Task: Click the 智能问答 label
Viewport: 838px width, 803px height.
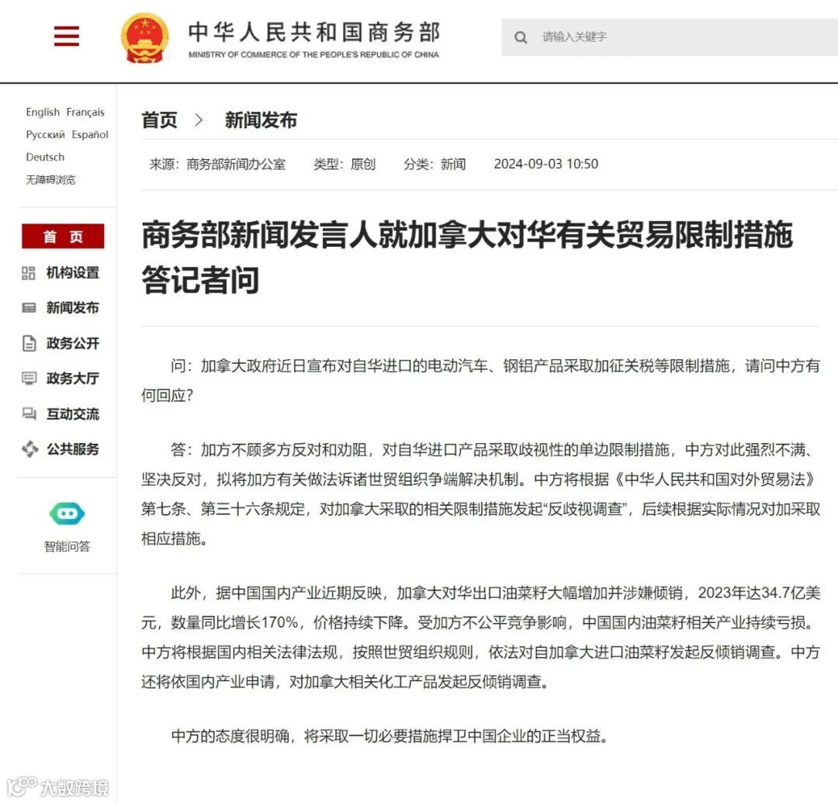Action: tap(67, 546)
